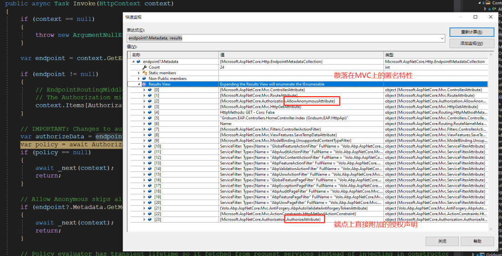This screenshot has height=256, width=502.
Task: Select the RouteAttribute value in row [1]
Action: click(301, 95)
